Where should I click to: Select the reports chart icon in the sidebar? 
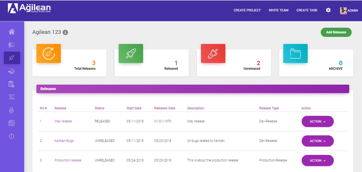click(x=12, y=97)
